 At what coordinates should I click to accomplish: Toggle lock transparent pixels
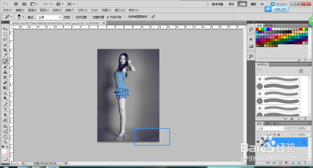pyautogui.click(x=266, y=135)
